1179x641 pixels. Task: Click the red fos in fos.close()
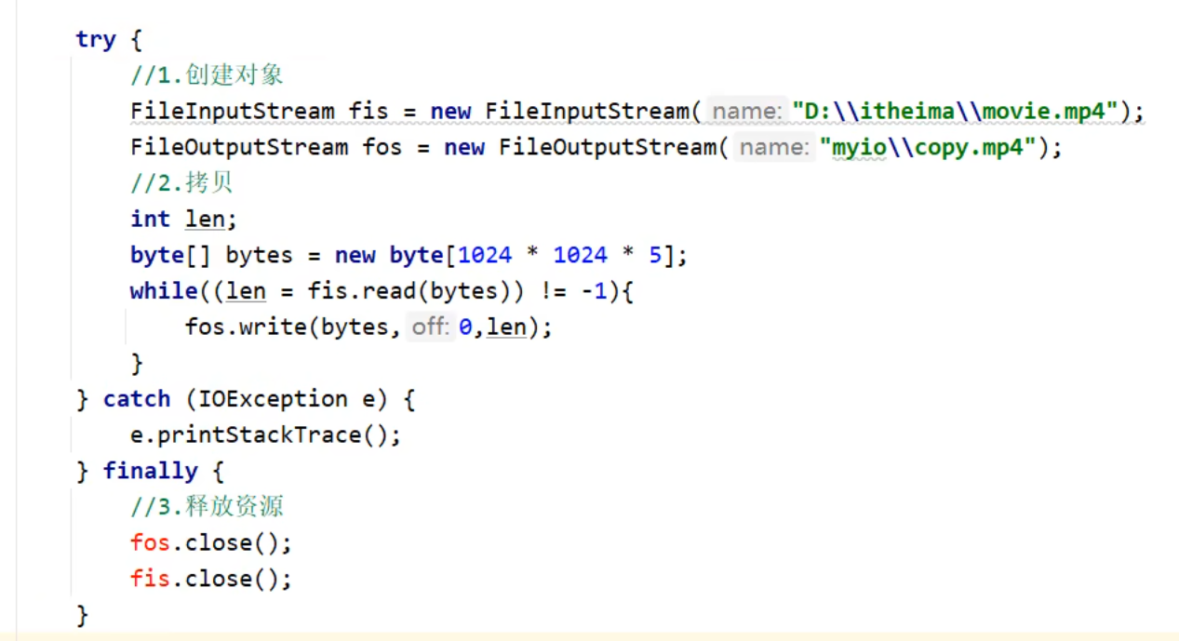(151, 543)
